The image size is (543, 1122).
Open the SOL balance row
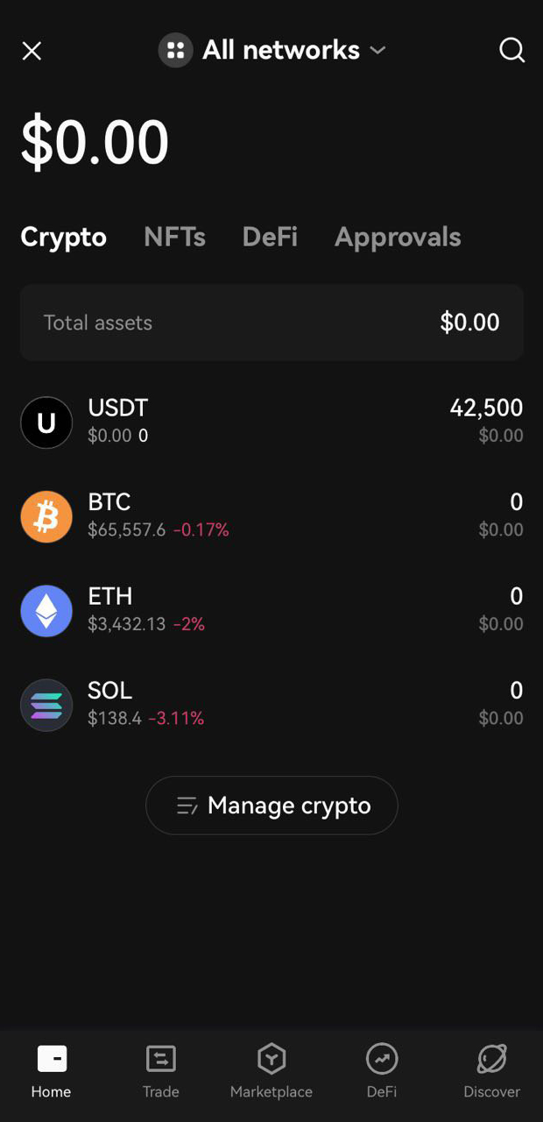pyautogui.click(x=271, y=705)
